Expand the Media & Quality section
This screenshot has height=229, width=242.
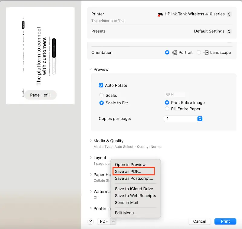90,141
